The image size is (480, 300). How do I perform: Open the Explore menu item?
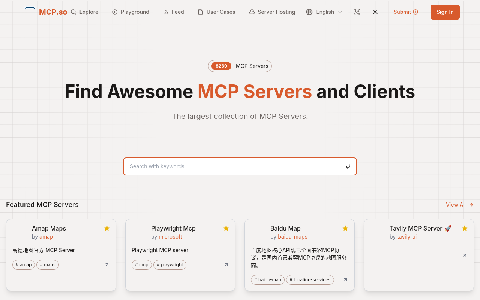pyautogui.click(x=85, y=12)
